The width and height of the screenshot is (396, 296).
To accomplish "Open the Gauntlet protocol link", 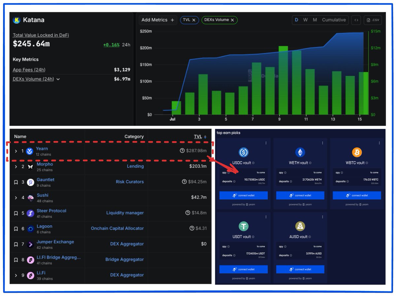I will pyautogui.click(x=46, y=180).
